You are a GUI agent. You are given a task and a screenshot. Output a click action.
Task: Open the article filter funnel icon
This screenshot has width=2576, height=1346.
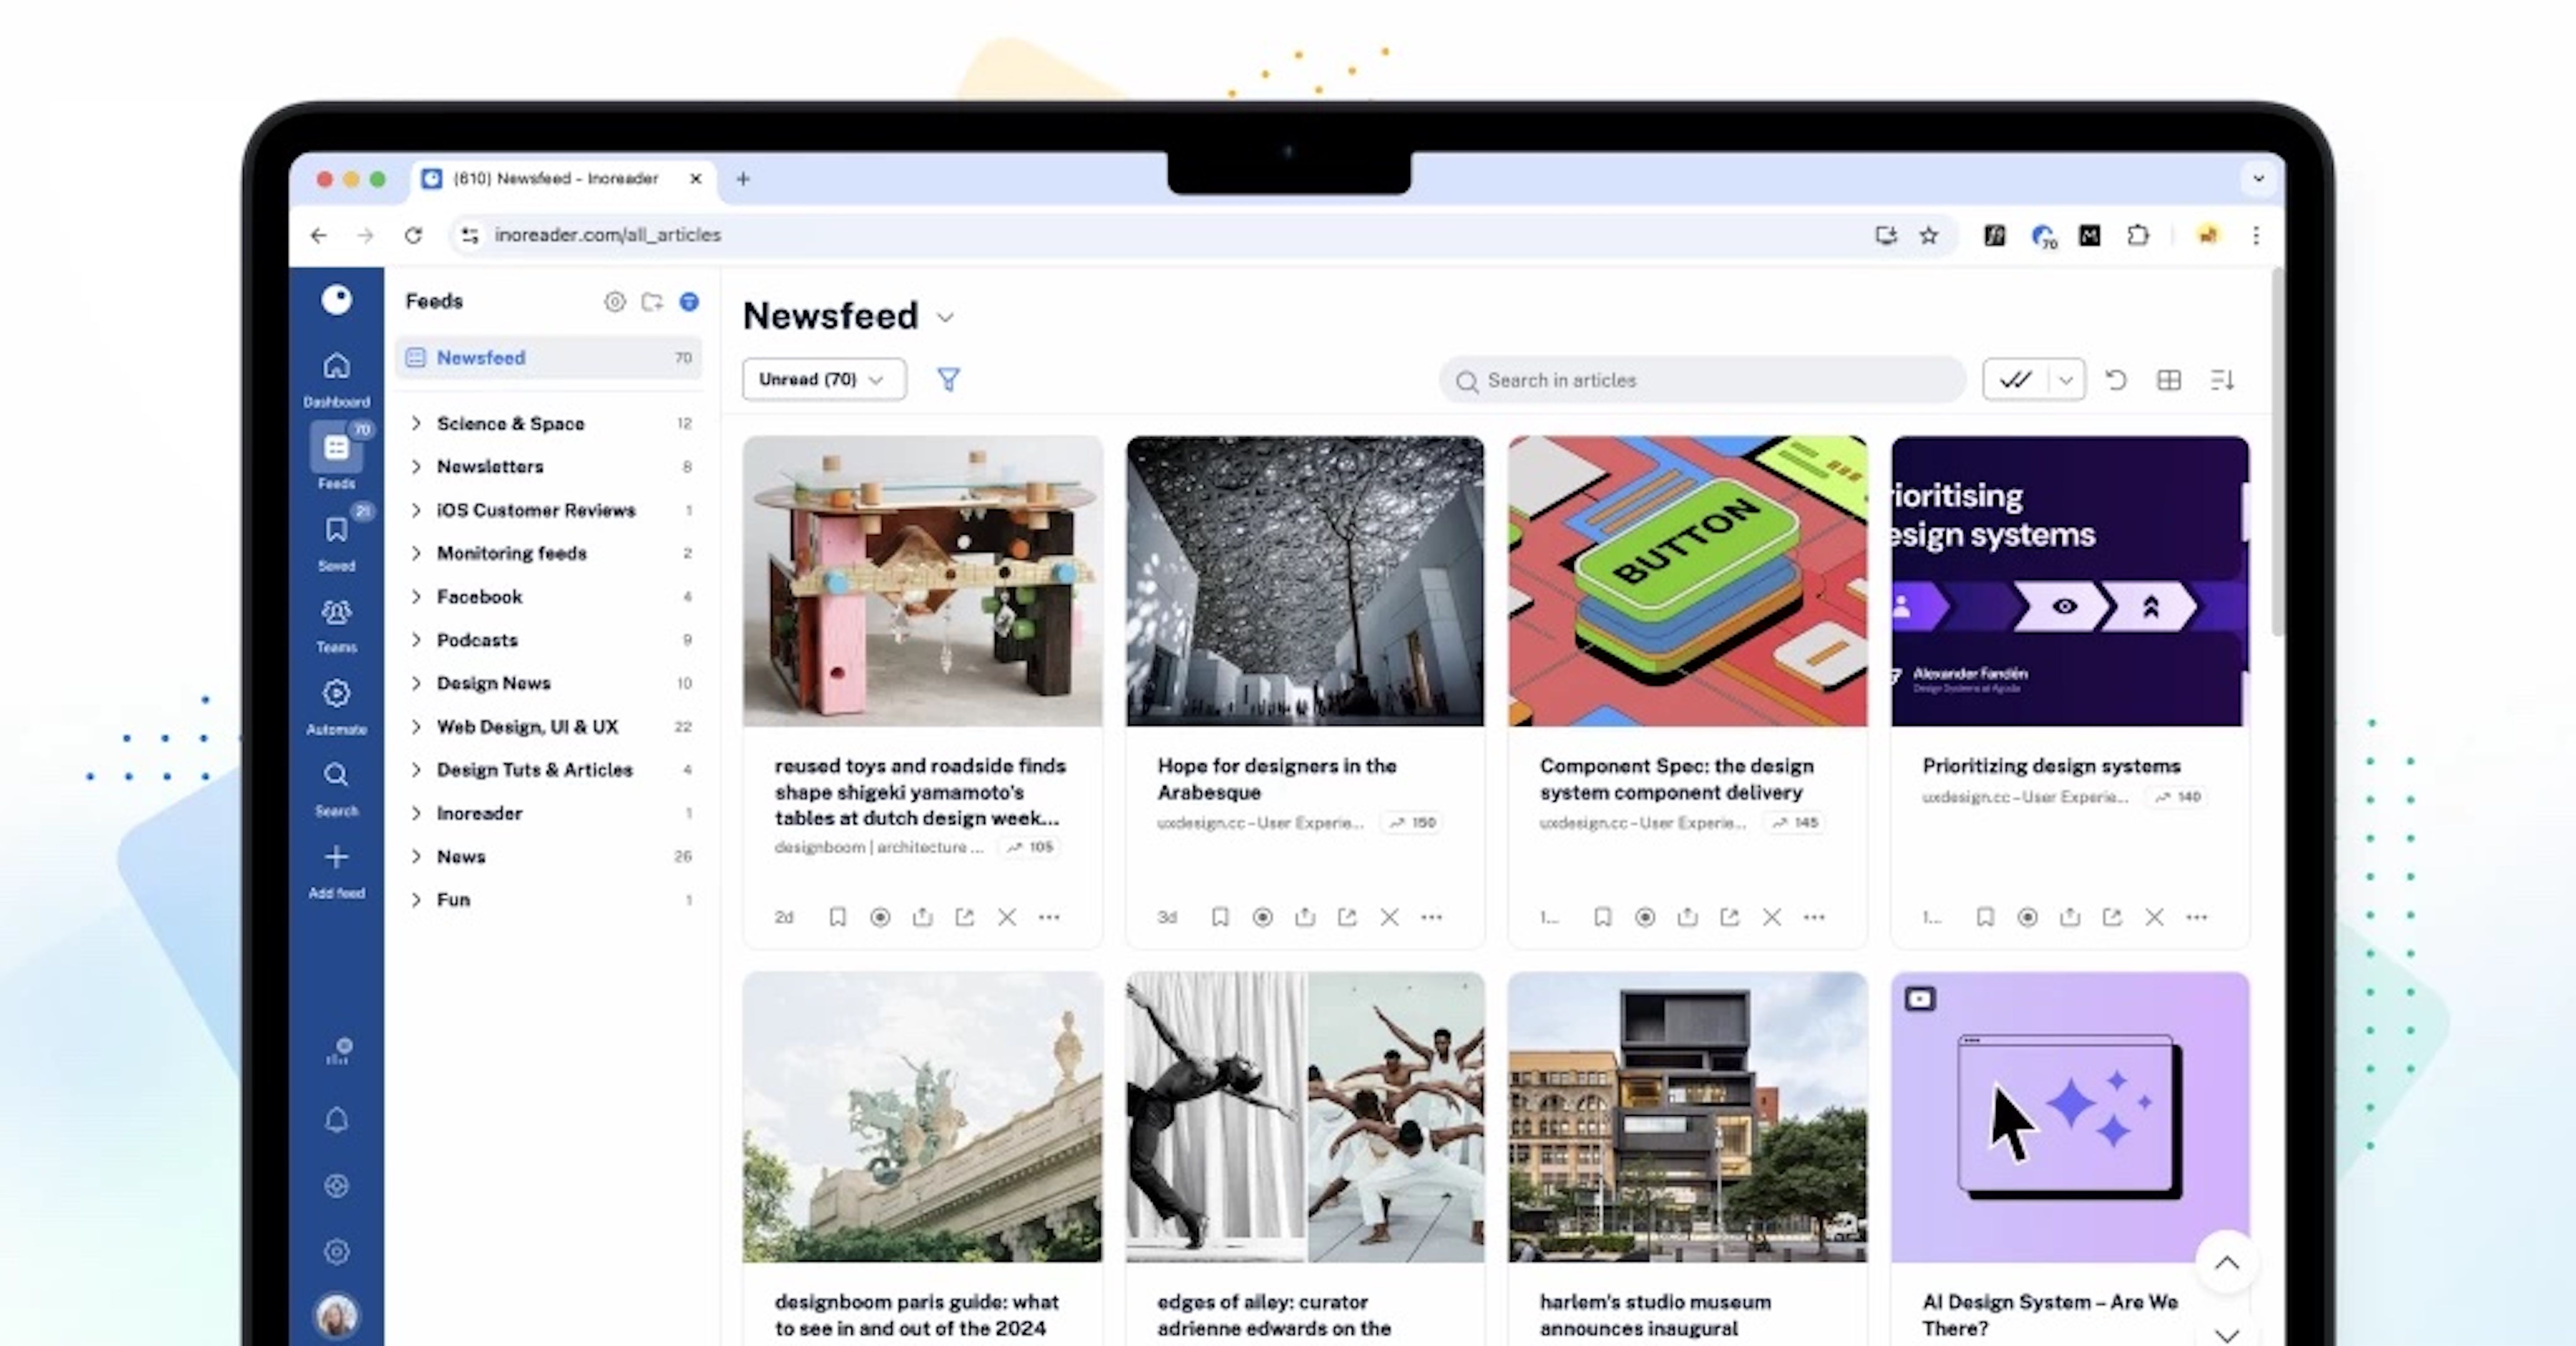948,379
